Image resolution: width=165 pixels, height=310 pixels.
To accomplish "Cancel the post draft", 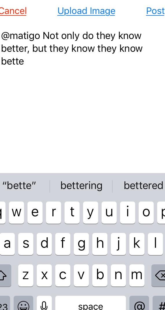I will click(13, 11).
